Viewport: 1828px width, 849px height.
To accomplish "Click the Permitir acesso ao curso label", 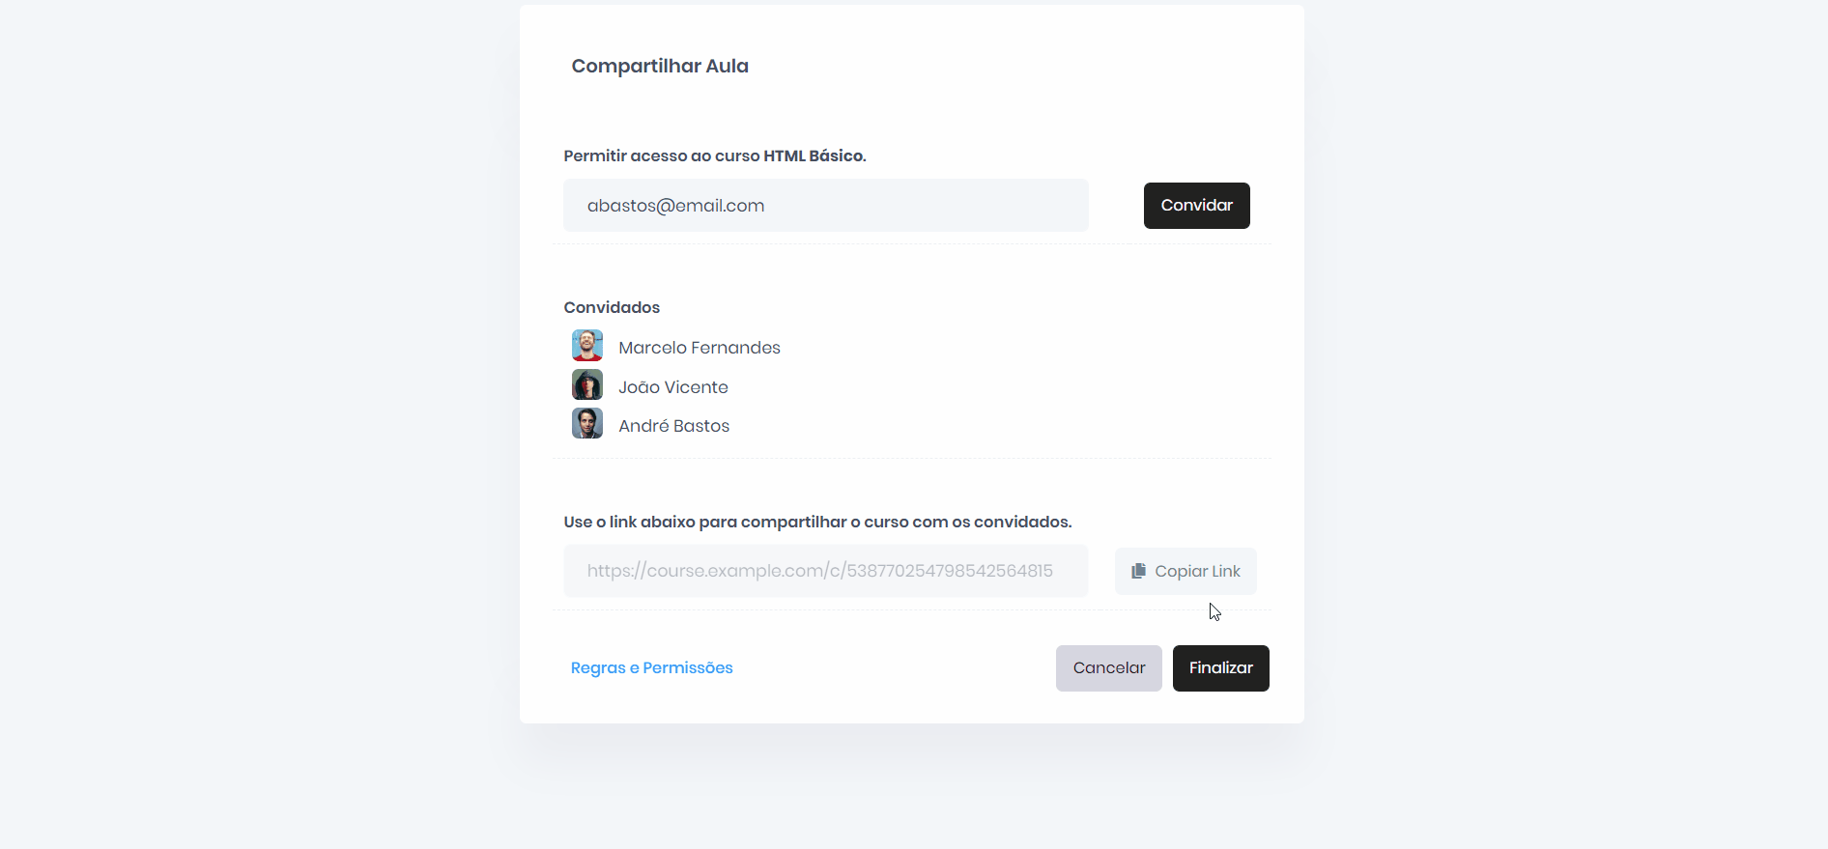I will coord(662,156).
